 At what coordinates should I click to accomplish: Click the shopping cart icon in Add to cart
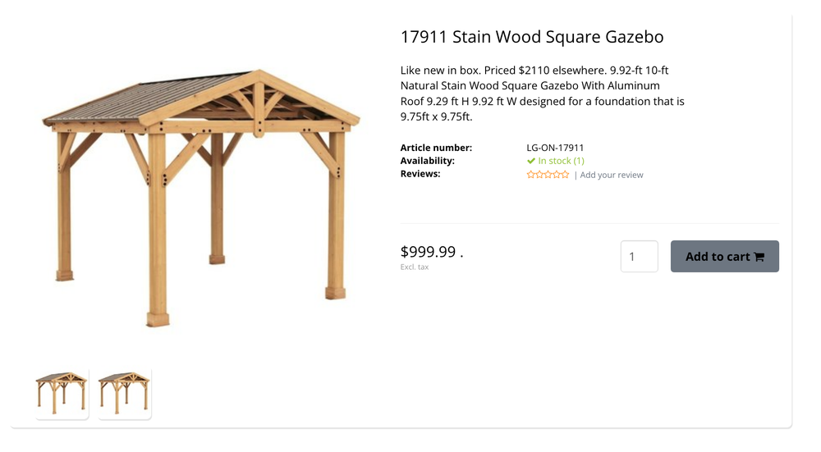[759, 257]
